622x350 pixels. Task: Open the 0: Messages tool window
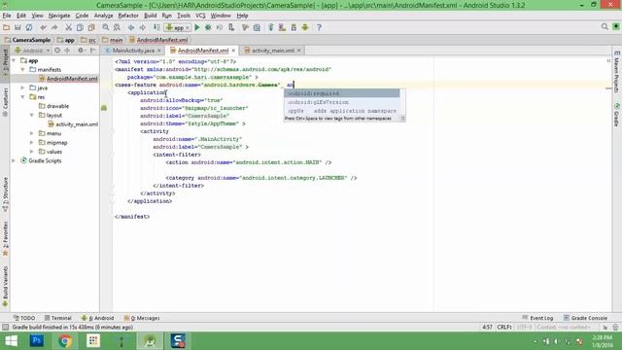point(142,318)
